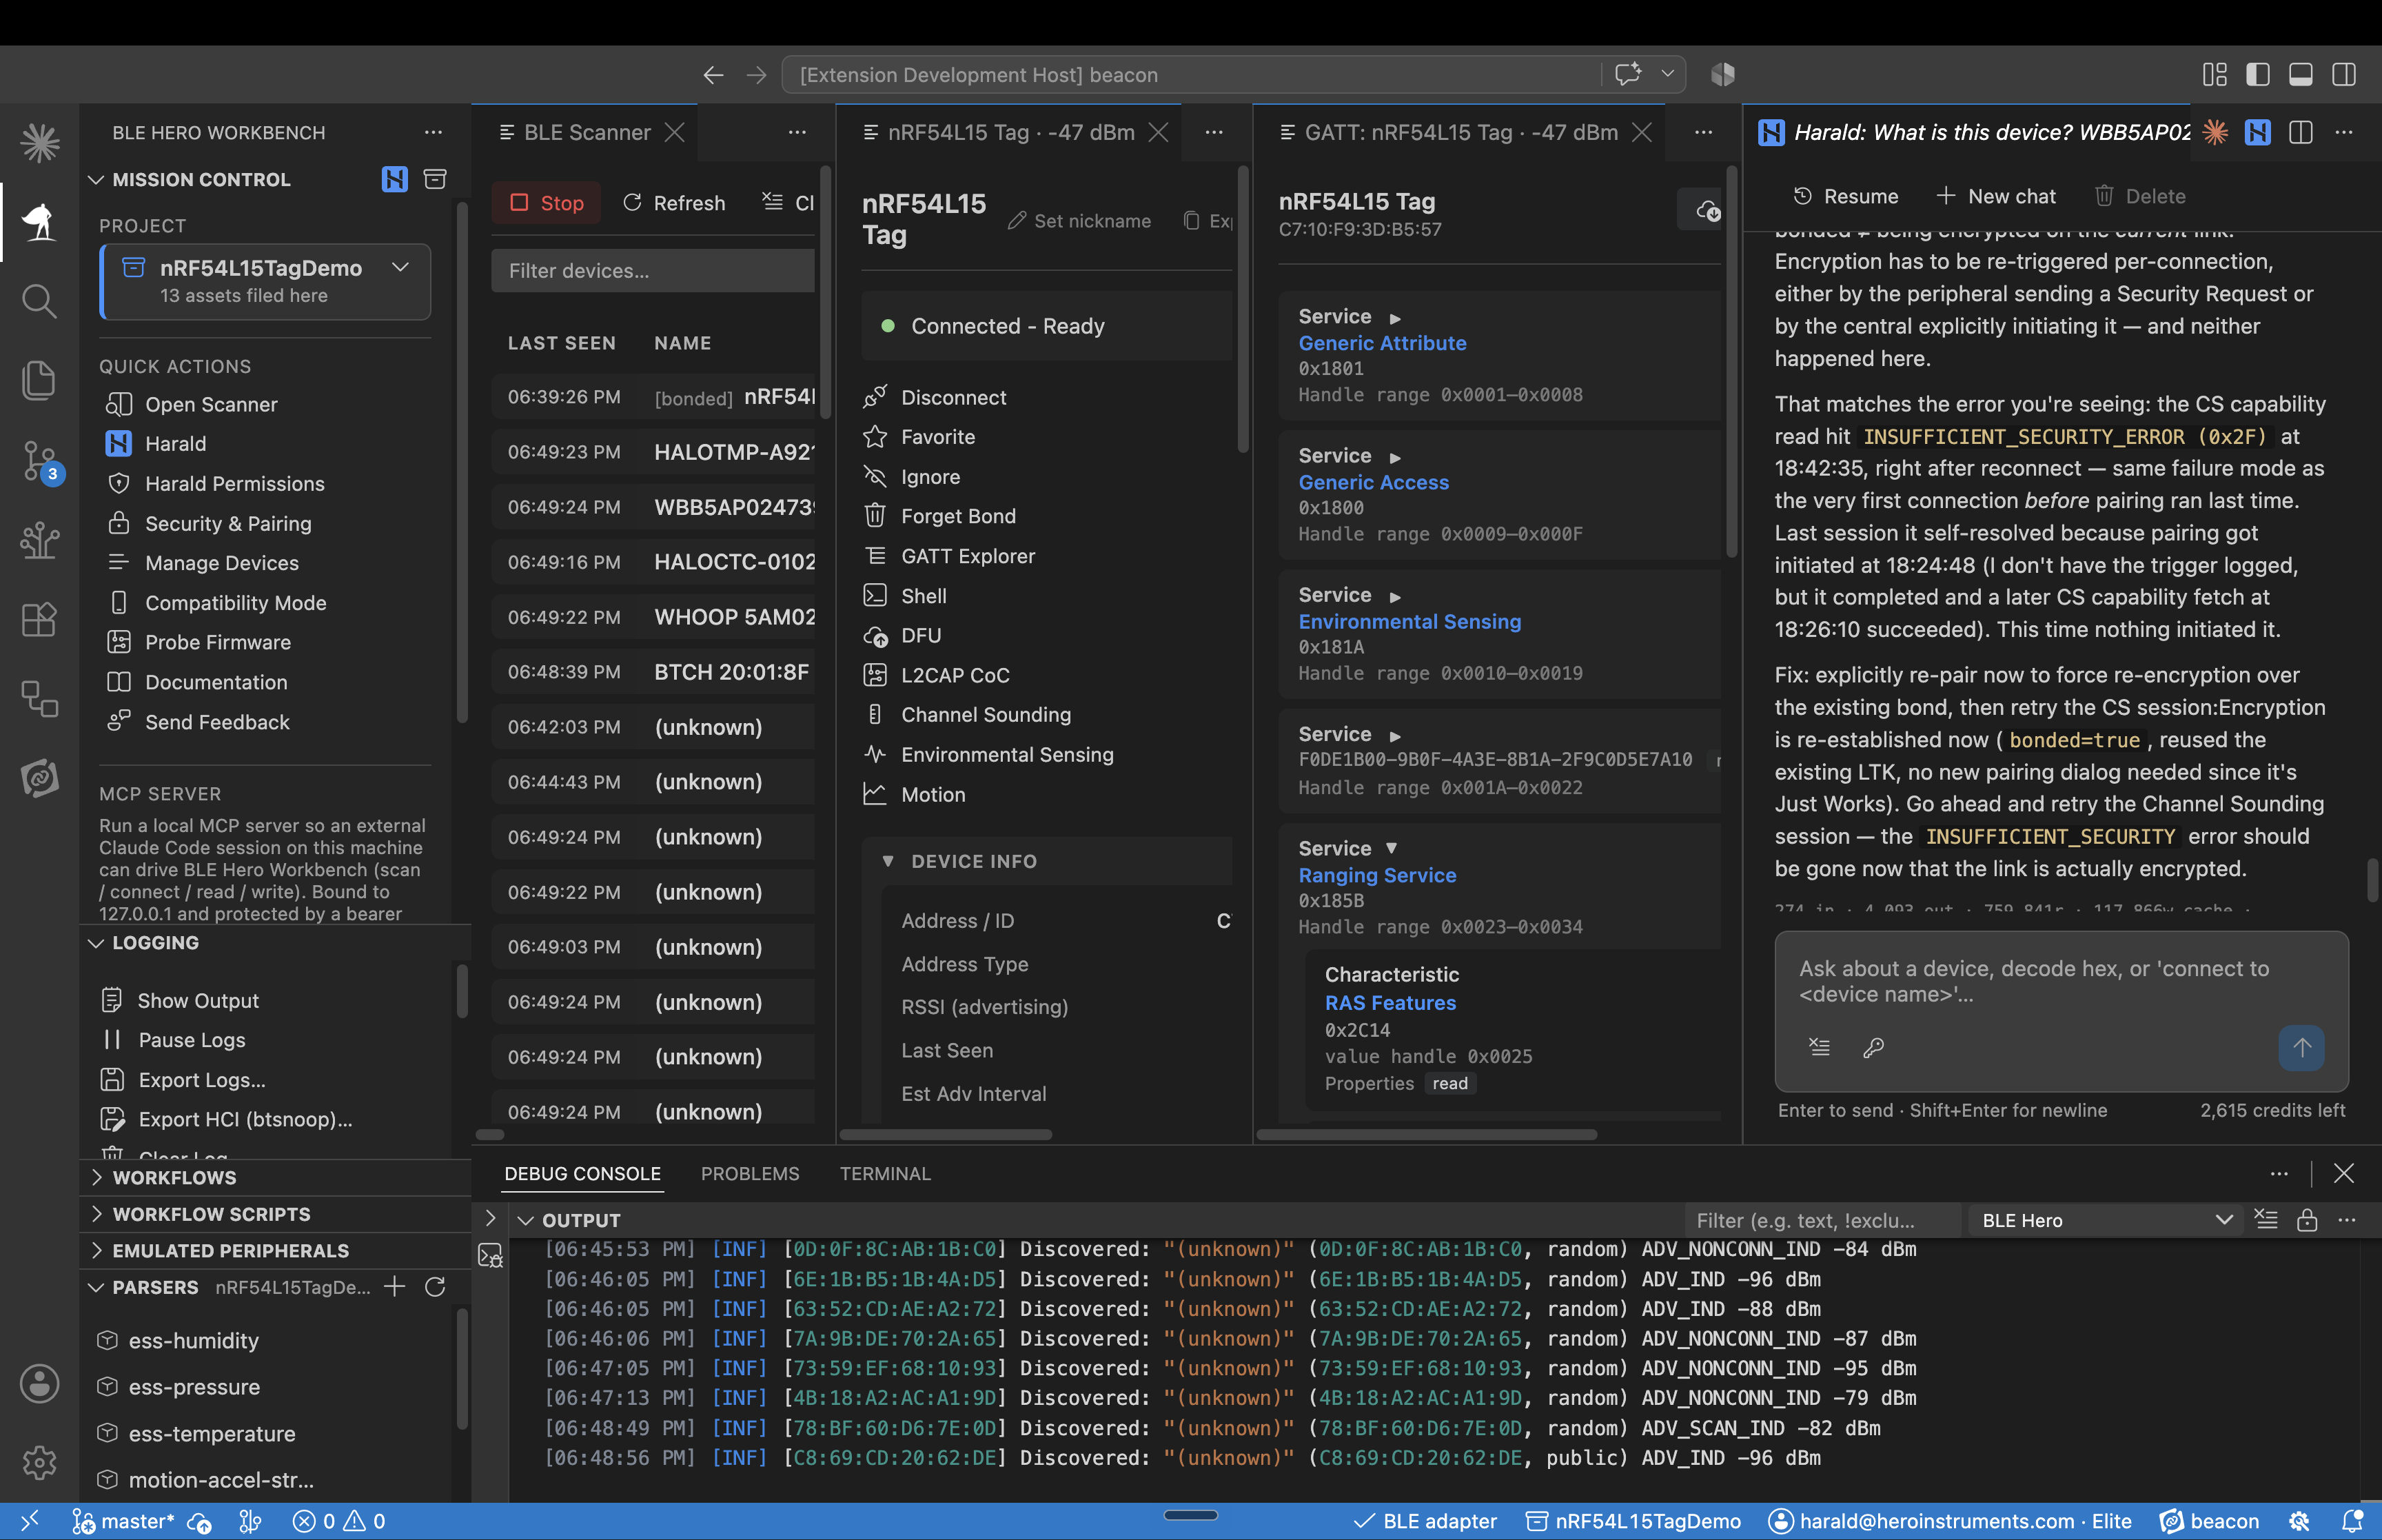Expand the Emulated Peripherals section
This screenshot has height=1540, width=2382.
click(x=96, y=1251)
